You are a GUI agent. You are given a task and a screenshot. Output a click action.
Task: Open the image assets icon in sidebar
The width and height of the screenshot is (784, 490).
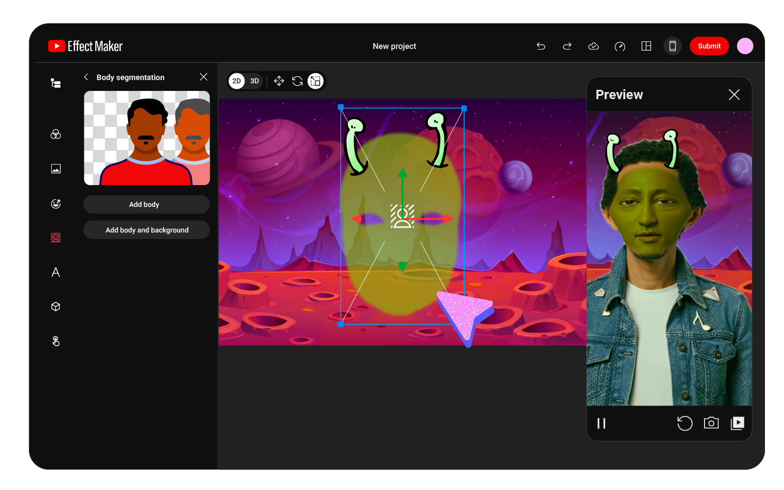pos(56,169)
